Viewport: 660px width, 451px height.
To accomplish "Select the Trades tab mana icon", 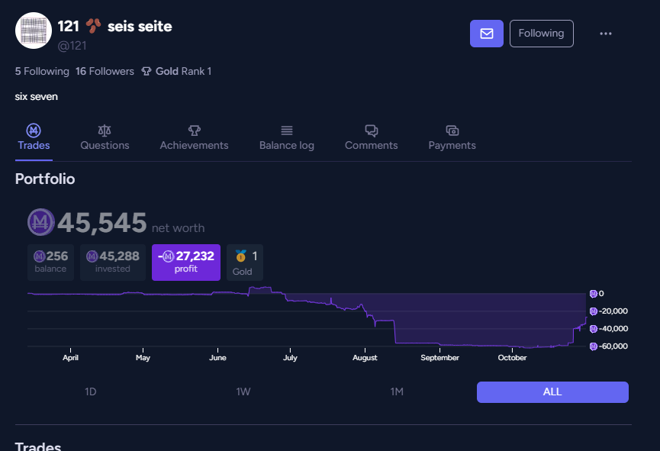I will [34, 130].
